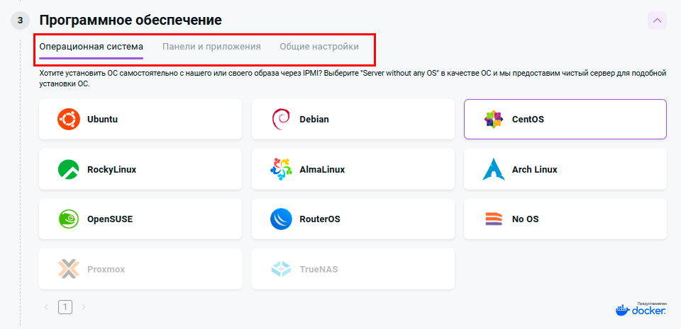Click the step 3 number badge
The height and width of the screenshot is (329, 681).
pos(20,21)
